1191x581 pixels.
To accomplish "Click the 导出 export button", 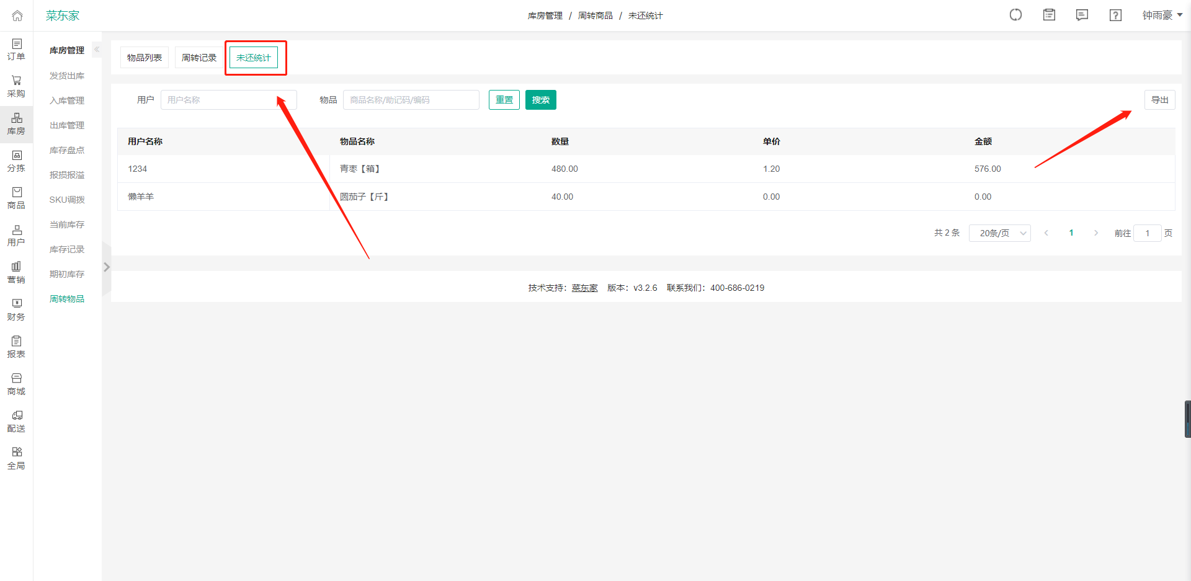I will [1159, 99].
